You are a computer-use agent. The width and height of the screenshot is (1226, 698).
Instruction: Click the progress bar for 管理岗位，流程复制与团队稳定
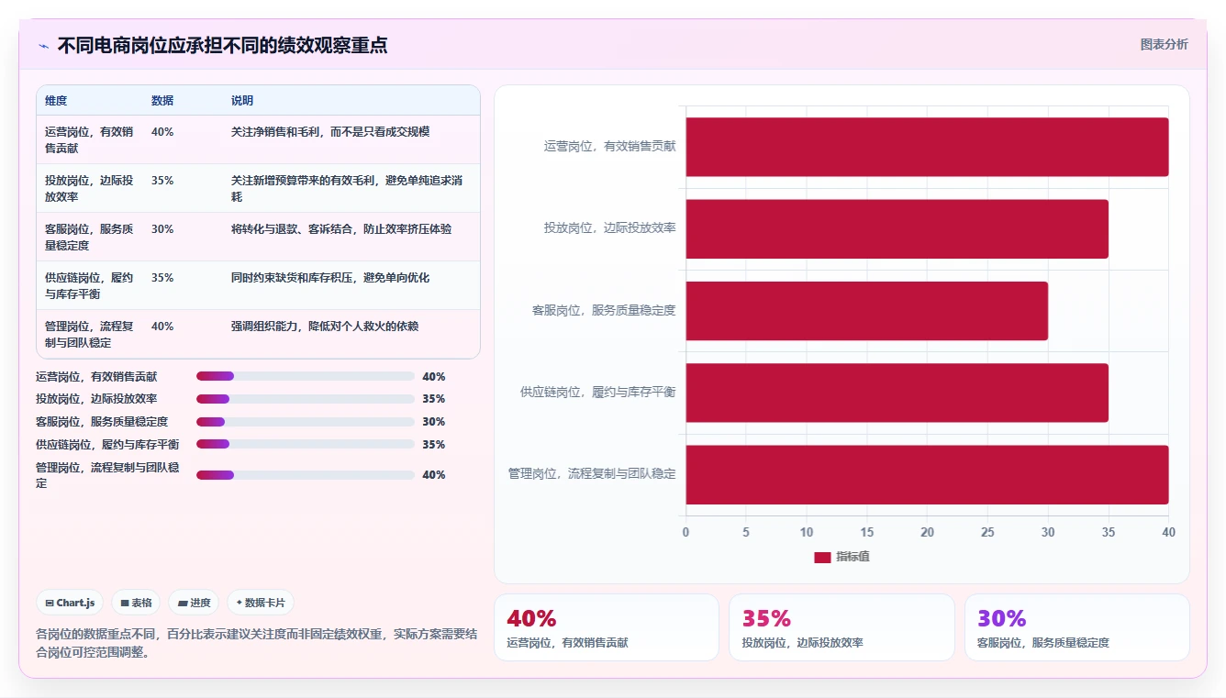pos(306,475)
